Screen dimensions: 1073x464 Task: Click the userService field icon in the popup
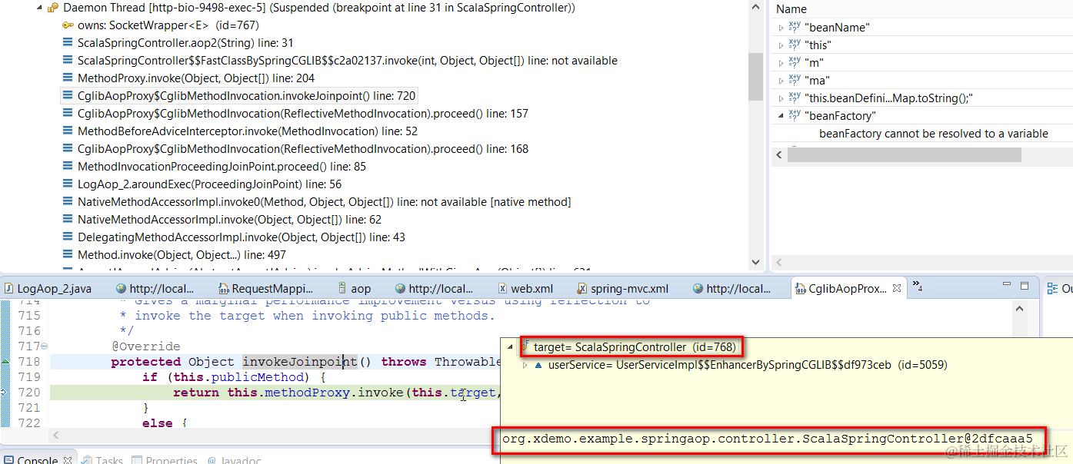click(538, 365)
